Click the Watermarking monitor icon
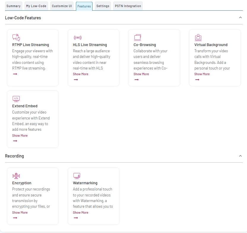 coord(77,176)
